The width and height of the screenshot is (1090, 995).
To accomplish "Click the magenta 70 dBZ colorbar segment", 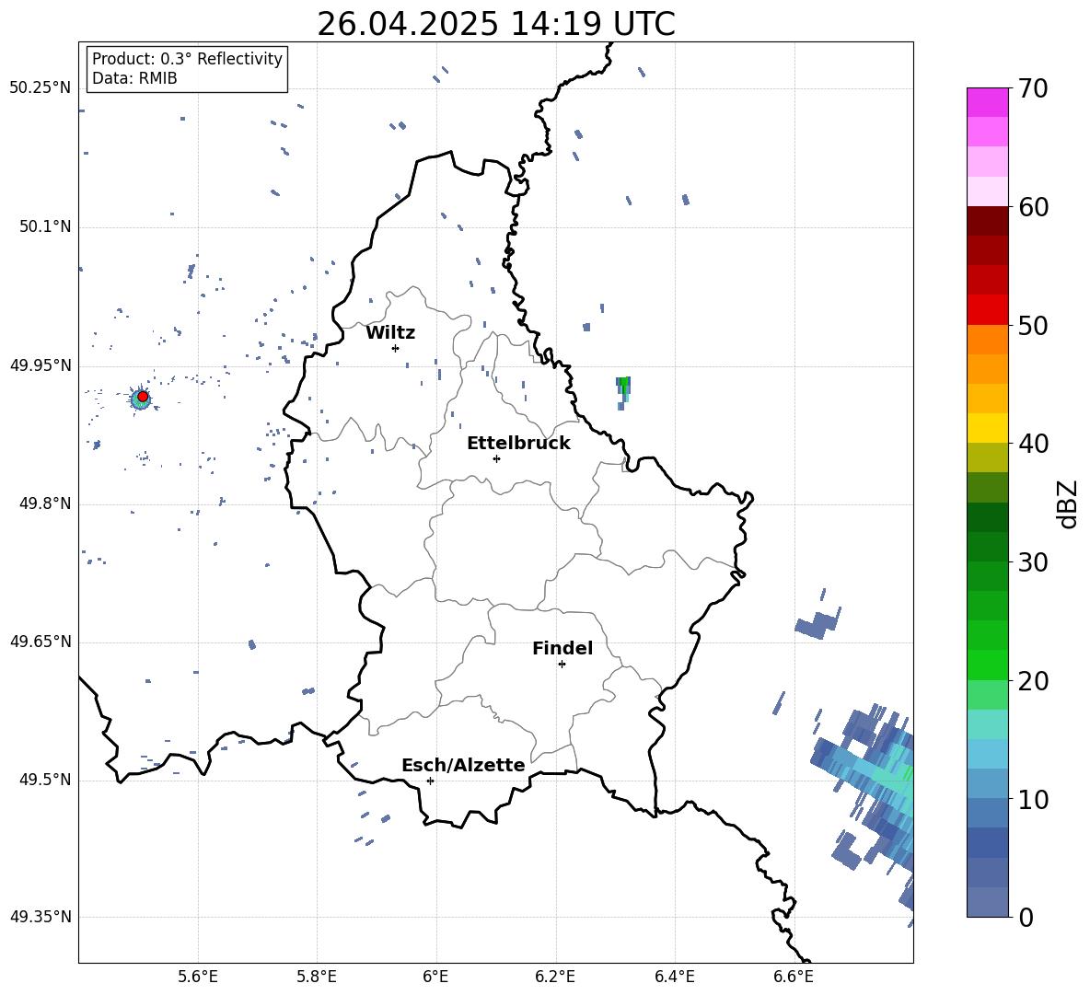I will 987,102.
